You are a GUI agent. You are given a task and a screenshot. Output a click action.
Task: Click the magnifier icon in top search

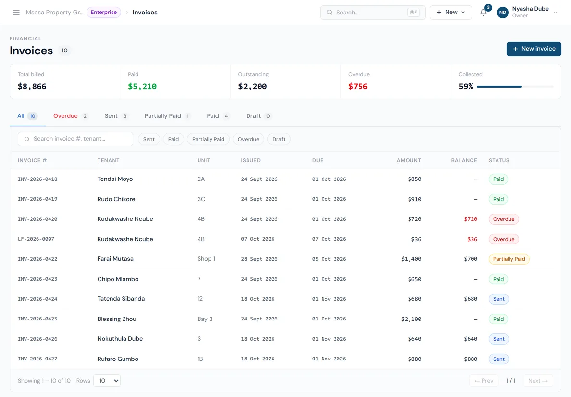click(x=329, y=13)
